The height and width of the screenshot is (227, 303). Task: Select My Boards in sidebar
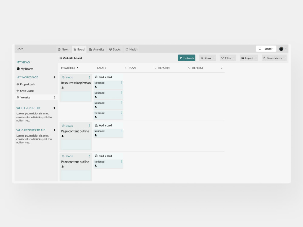25,69
